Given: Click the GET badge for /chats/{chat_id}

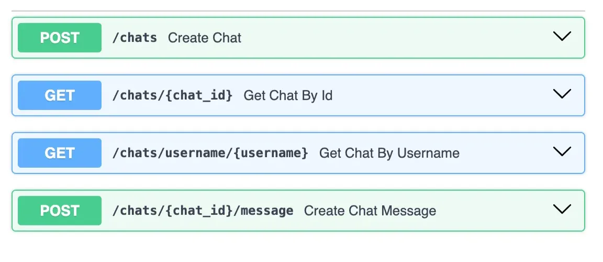Looking at the screenshot, I should click(60, 95).
